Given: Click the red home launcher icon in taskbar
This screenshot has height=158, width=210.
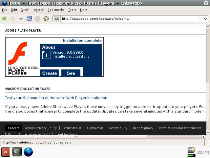Looking at the screenshot, I should pyautogui.click(x=6, y=152).
